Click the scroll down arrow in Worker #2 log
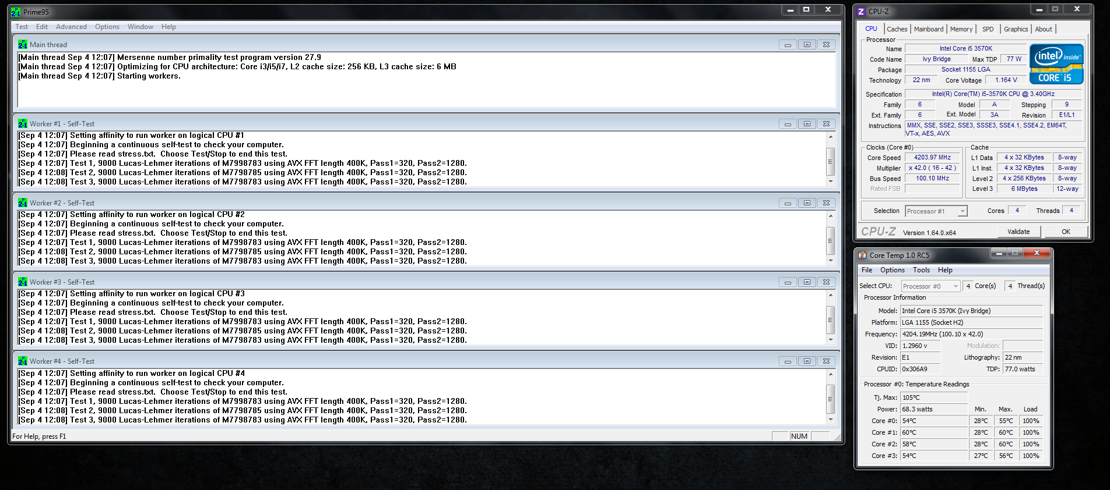This screenshot has width=1110, height=490. 831,261
